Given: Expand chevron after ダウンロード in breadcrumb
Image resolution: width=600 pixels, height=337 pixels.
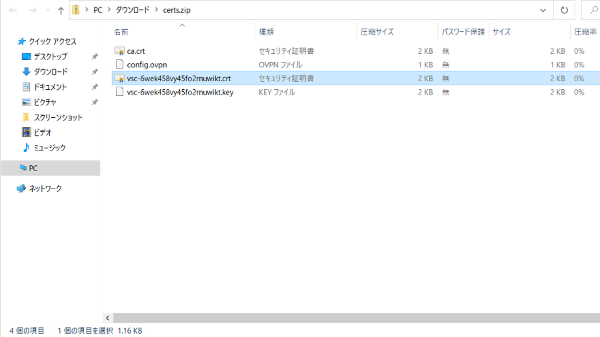Looking at the screenshot, I should 156,10.
